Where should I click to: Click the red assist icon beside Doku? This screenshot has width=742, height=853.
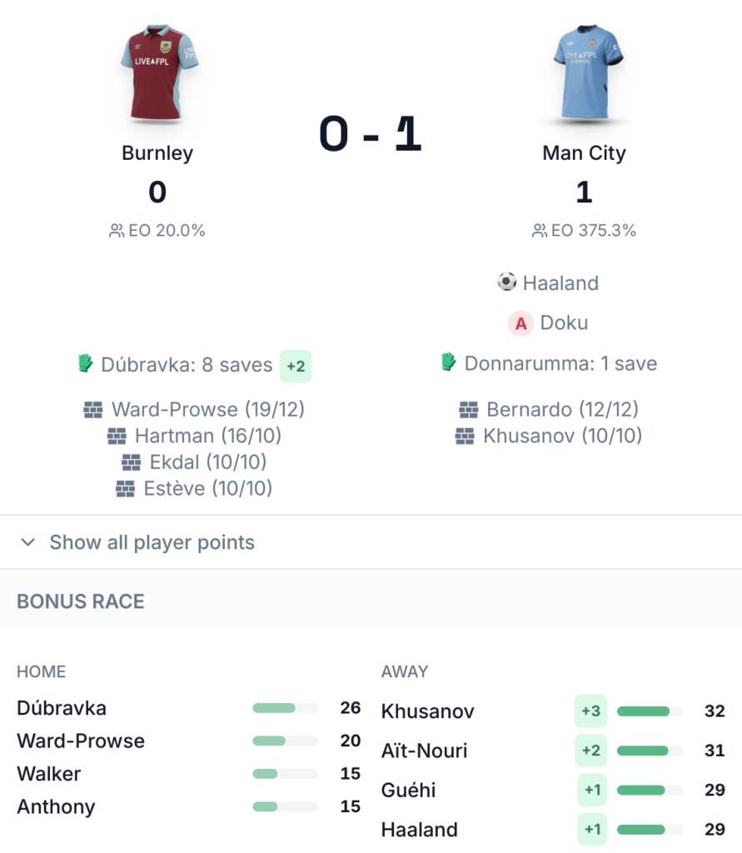point(521,323)
